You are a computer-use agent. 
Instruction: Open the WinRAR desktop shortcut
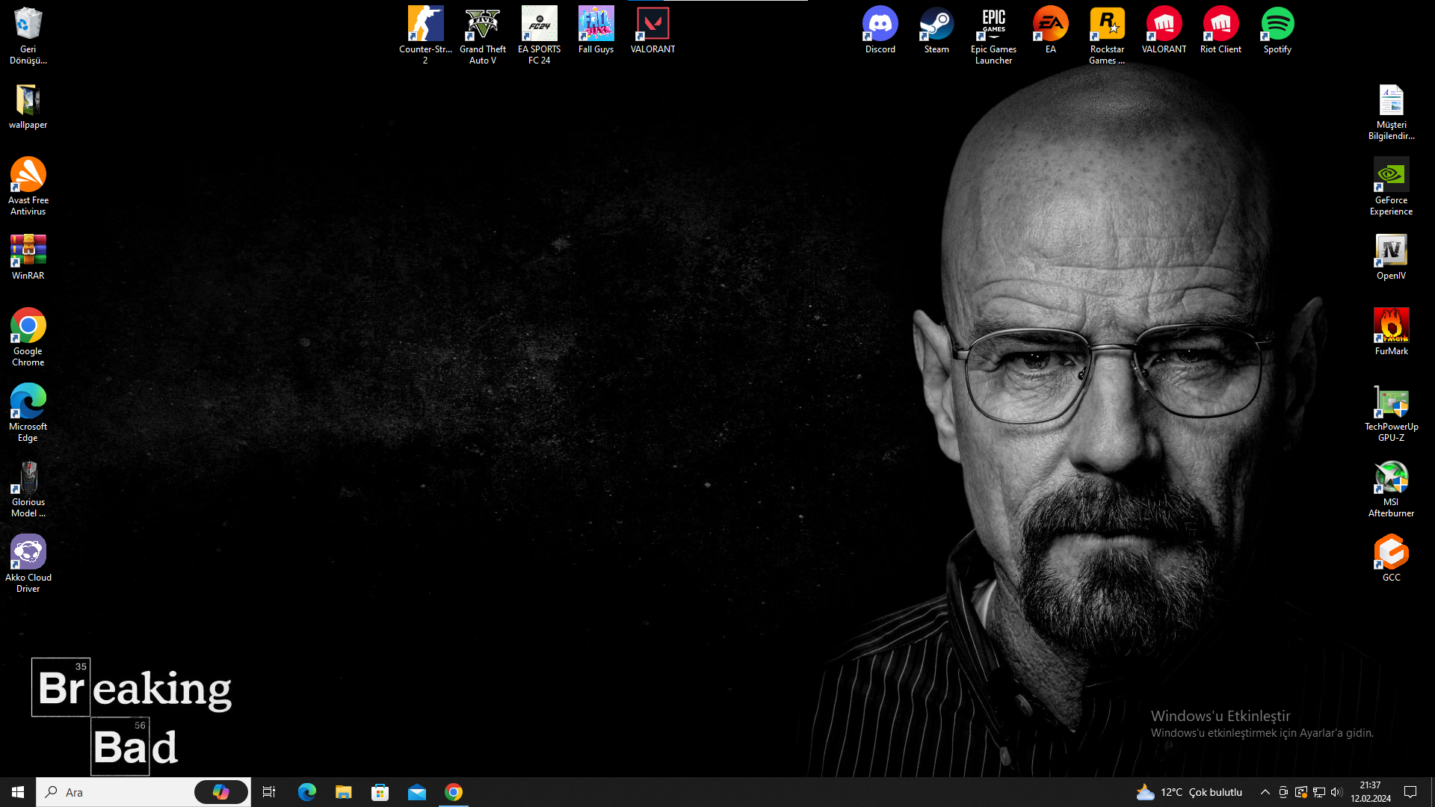tap(28, 257)
